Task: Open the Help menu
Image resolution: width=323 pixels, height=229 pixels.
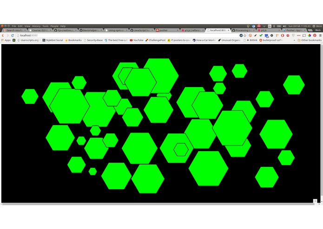Action: pyautogui.click(x=63, y=26)
